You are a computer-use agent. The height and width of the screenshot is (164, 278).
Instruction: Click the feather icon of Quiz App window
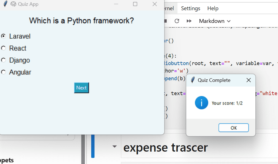[5, 4]
